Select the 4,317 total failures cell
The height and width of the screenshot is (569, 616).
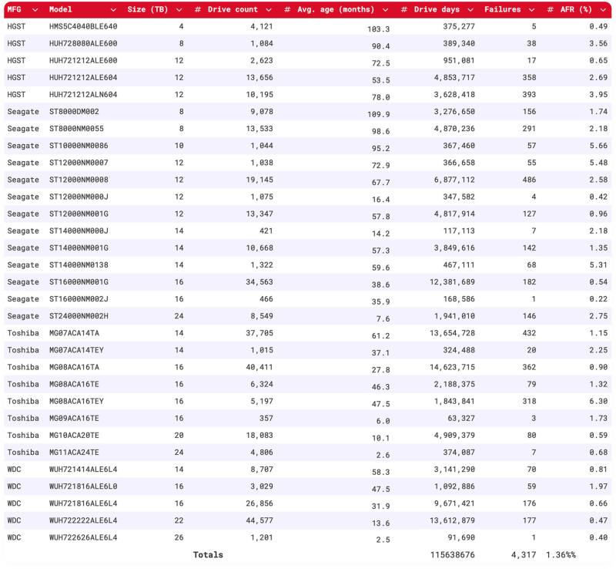click(x=523, y=554)
